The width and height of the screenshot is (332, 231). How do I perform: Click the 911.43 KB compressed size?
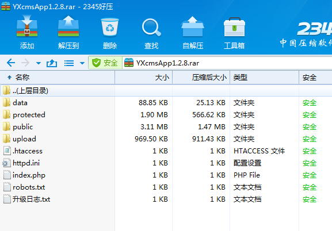point(209,139)
